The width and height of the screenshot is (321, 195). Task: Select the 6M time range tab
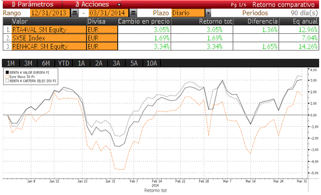click(46, 63)
